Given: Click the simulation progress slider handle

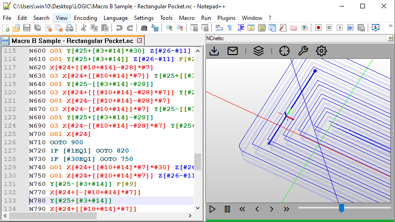Looking at the screenshot, I should 341,208.
